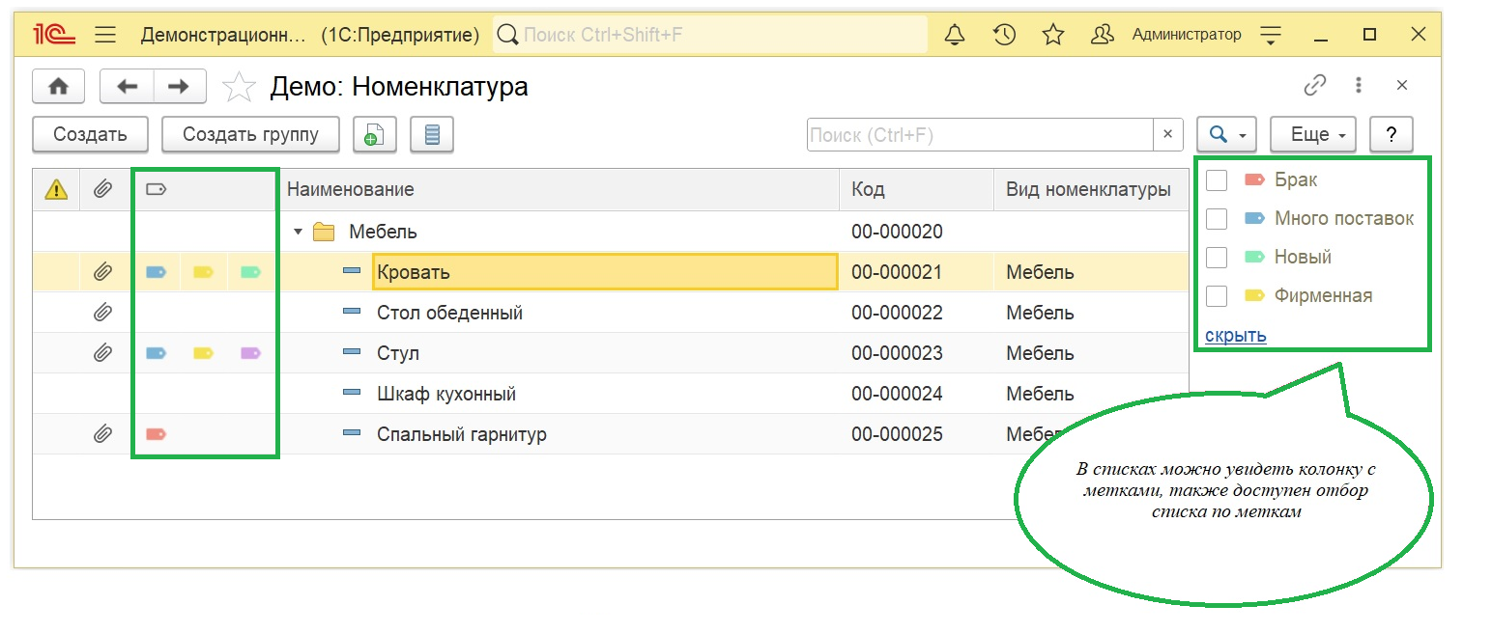1492x633 pixels.
Task: Navigate back with left arrow
Action: 127,87
